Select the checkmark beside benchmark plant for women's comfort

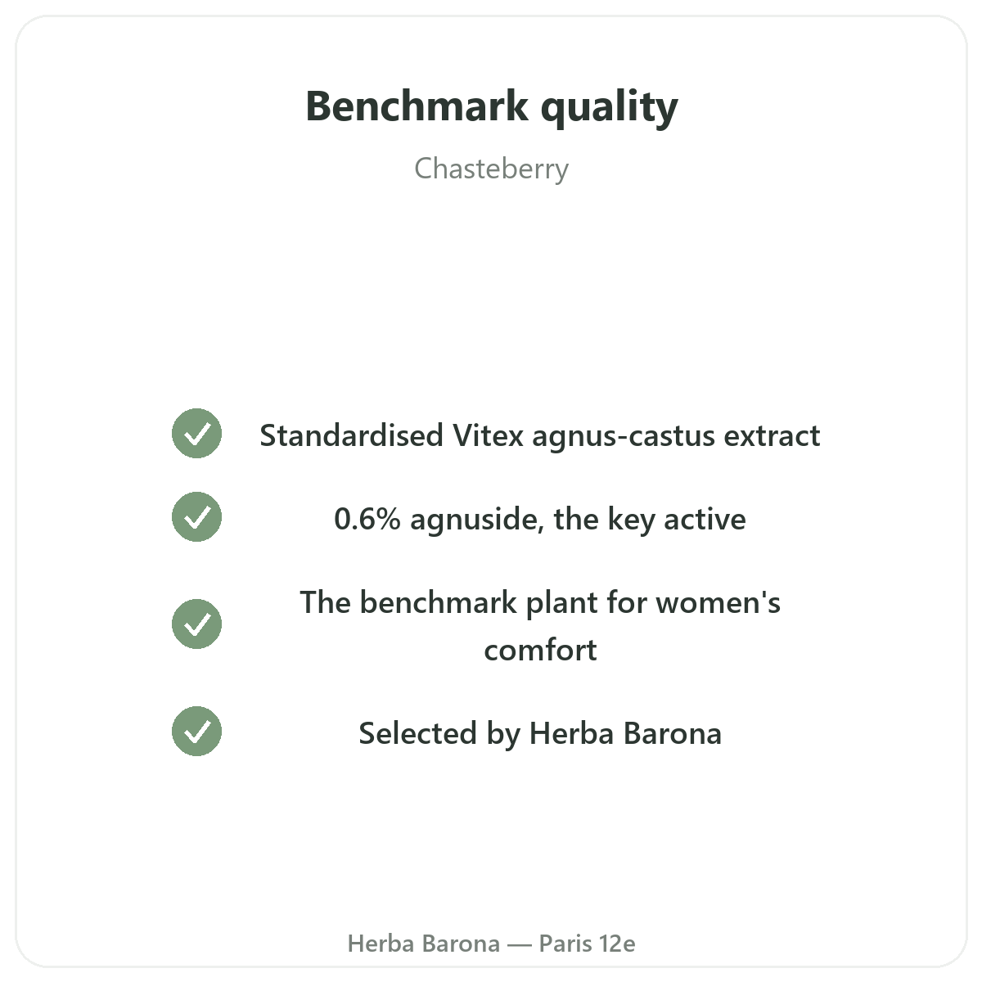[x=196, y=624]
